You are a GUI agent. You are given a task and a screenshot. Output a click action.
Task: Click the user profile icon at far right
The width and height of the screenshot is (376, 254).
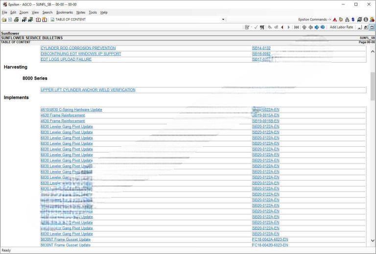[x=372, y=20]
